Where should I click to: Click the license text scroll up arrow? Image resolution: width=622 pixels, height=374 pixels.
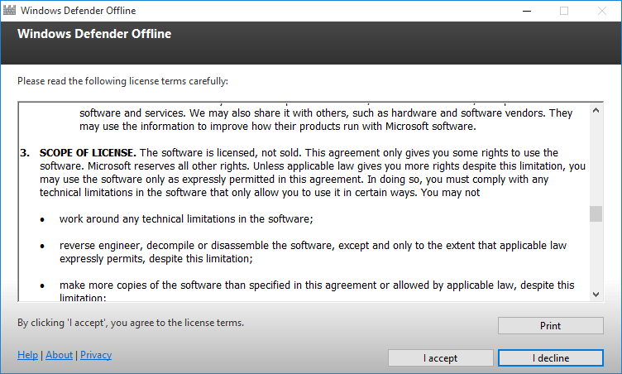596,110
